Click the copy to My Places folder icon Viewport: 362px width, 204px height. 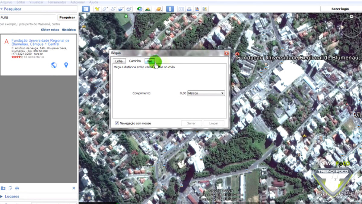3,188
